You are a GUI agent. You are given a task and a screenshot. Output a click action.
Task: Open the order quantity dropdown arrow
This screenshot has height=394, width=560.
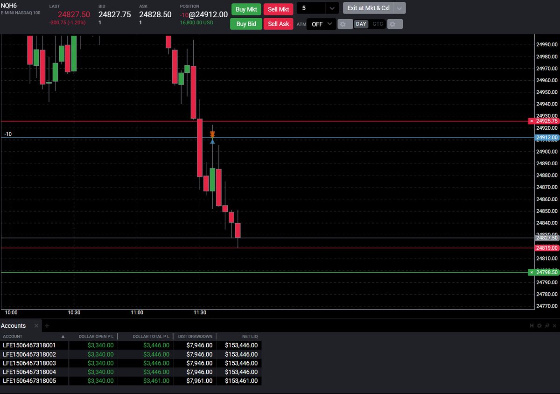point(332,8)
